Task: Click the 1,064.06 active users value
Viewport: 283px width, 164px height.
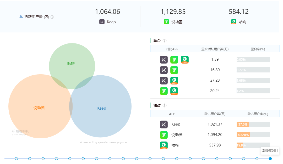Action: (108, 12)
